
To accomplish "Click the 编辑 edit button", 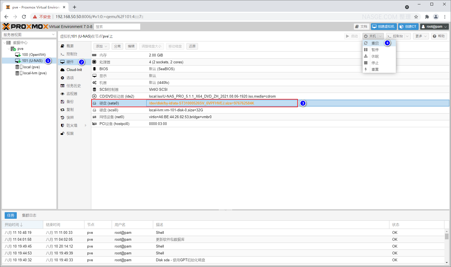I will point(131,46).
